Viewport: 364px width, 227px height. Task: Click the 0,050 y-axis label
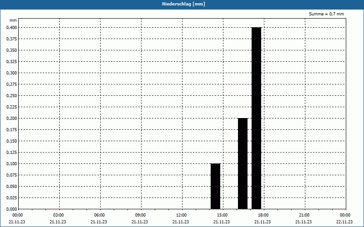point(12,187)
